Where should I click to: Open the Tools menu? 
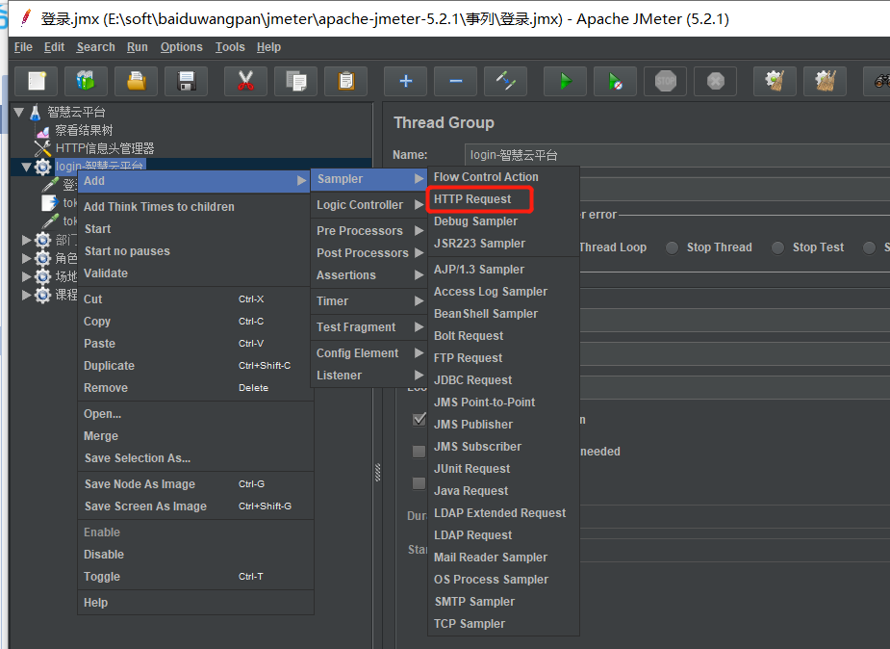click(x=230, y=47)
